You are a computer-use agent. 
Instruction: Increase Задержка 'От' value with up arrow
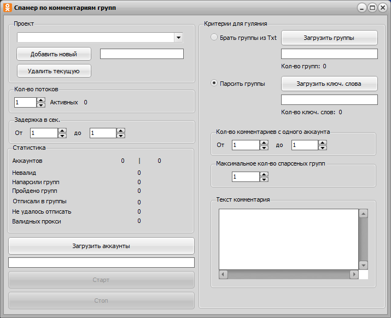[x=62, y=130]
